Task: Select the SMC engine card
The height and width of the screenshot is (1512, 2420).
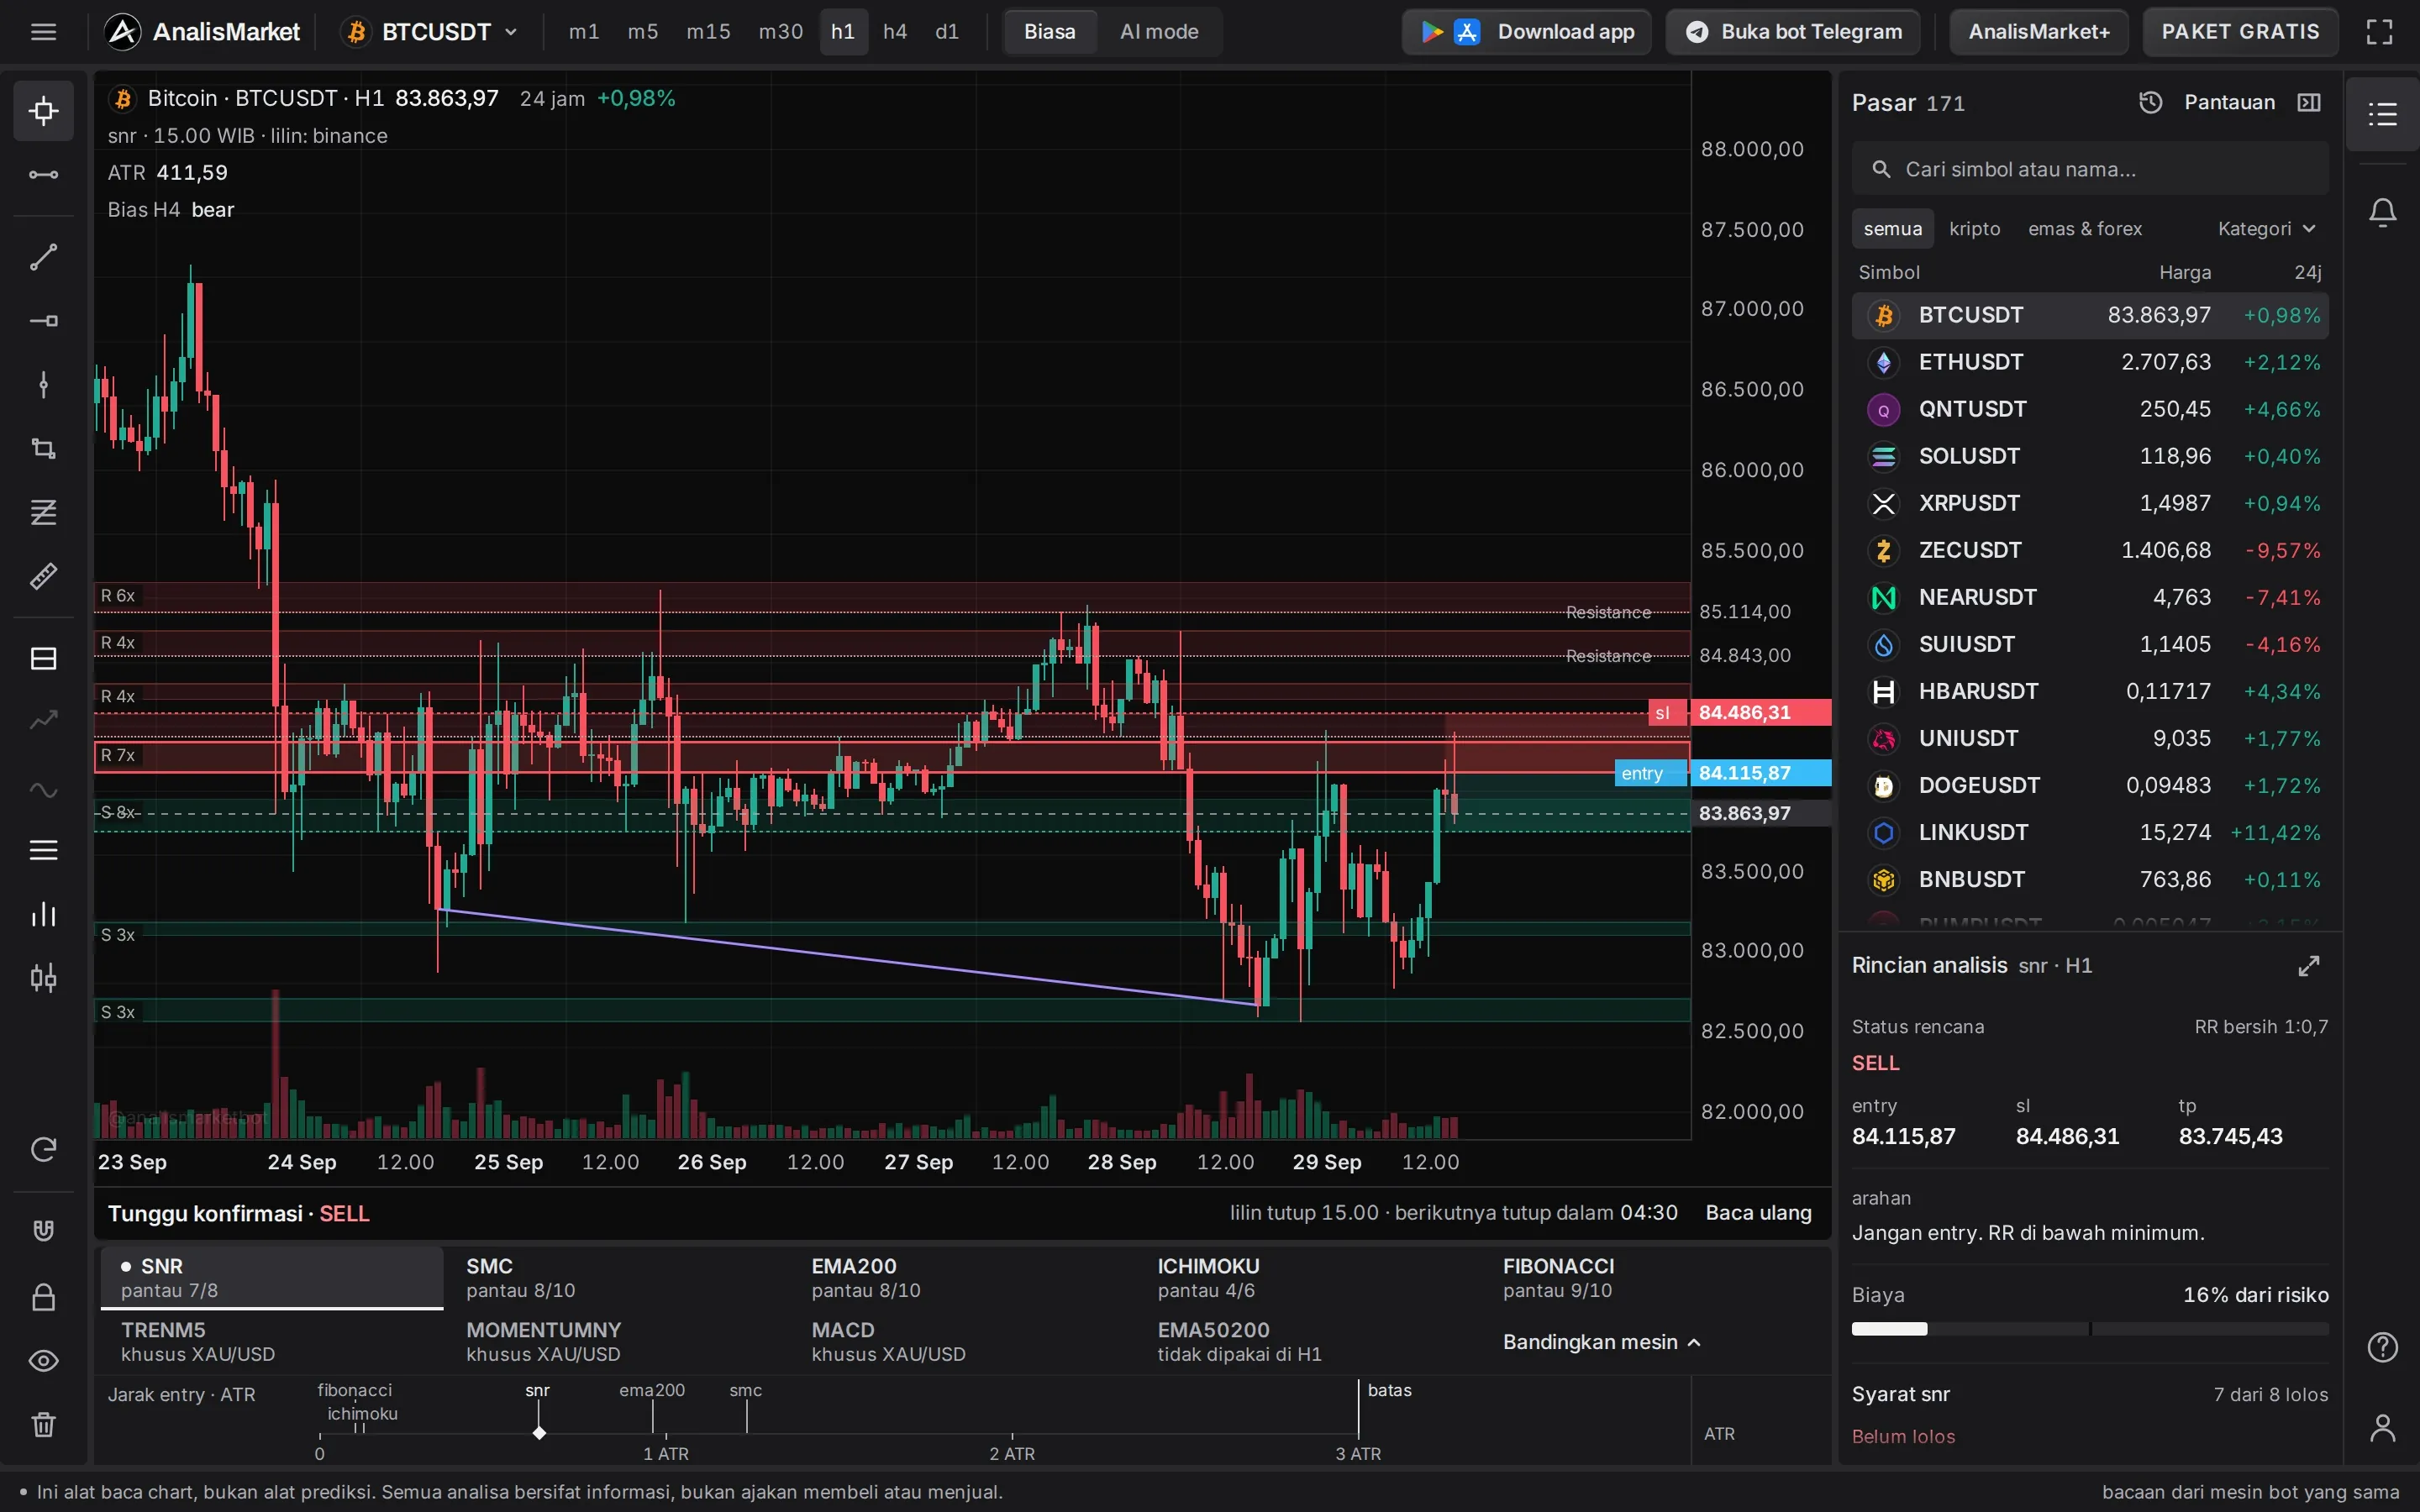Action: (617, 1277)
